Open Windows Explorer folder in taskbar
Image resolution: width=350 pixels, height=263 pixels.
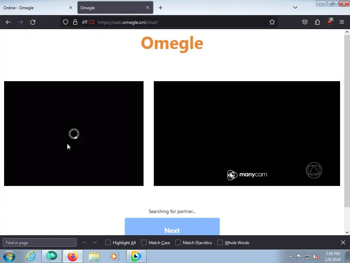94,256
